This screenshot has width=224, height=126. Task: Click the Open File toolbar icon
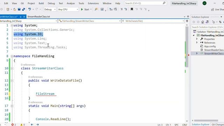coord(15,9)
